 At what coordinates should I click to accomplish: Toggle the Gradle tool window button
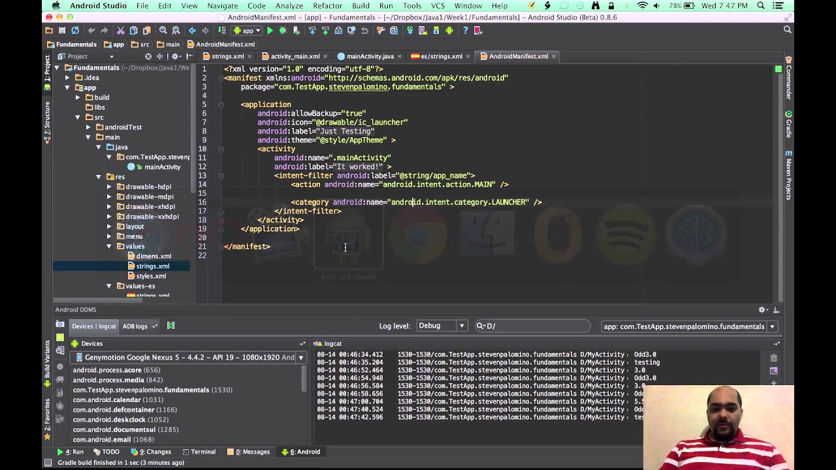tap(788, 124)
